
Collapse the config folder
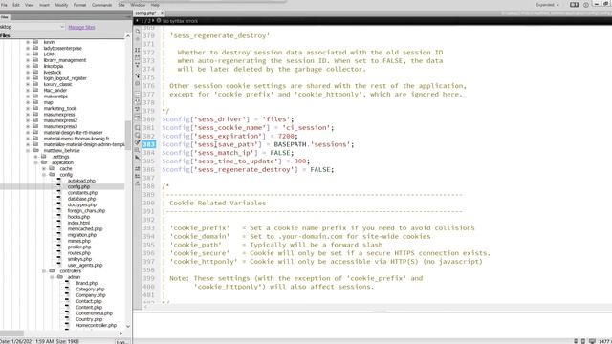click(x=44, y=174)
